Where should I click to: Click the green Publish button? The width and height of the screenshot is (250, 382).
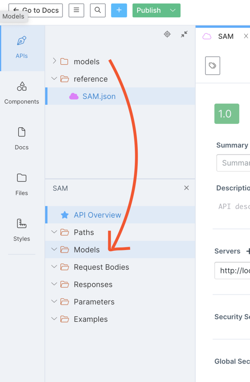[x=149, y=10]
